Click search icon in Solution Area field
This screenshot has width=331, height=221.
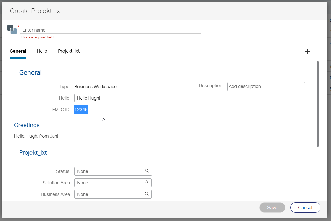(147, 182)
